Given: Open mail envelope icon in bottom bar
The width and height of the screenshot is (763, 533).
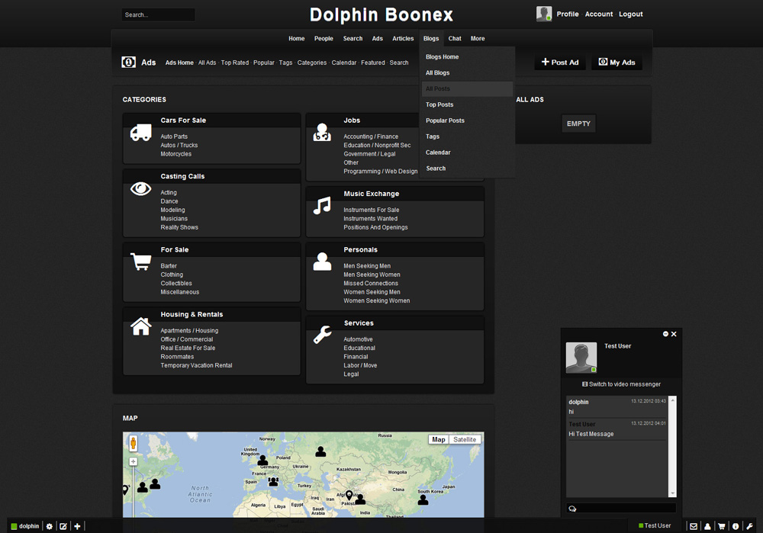Looking at the screenshot, I should tap(694, 526).
